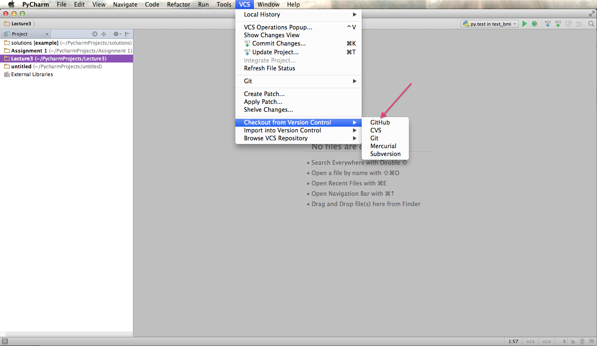Open the File menu

(62, 5)
